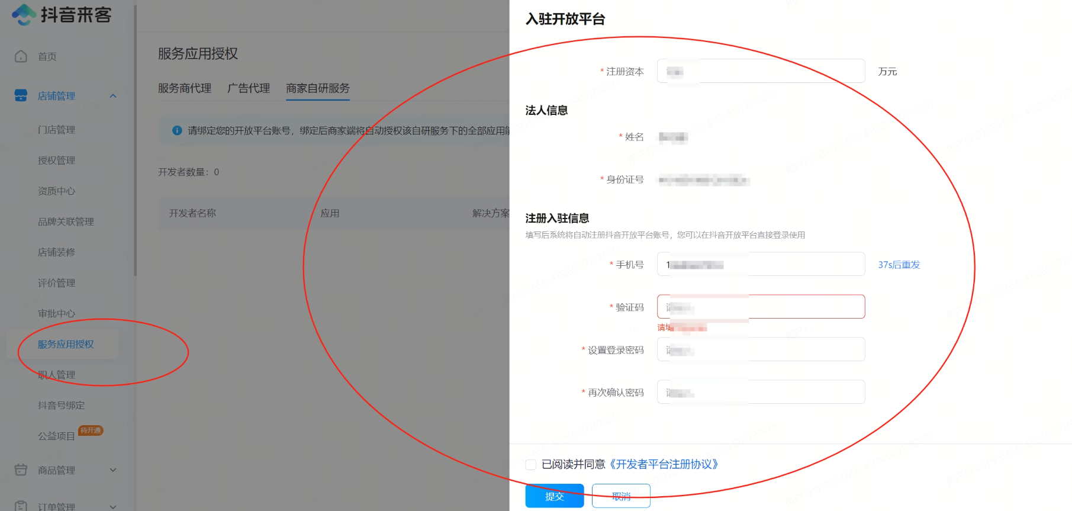Viewport: 1072px width, 511px height.
Task: Expand the 商品管理 menu chevron
Action: click(x=113, y=470)
